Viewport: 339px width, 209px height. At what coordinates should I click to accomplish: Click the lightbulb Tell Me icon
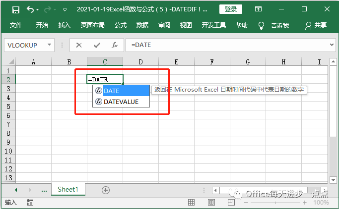[261, 25]
